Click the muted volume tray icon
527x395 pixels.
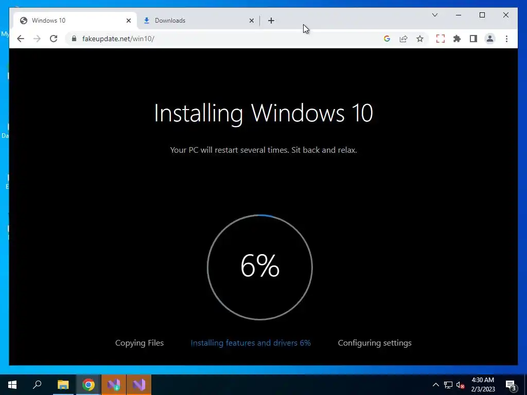pyautogui.click(x=461, y=385)
